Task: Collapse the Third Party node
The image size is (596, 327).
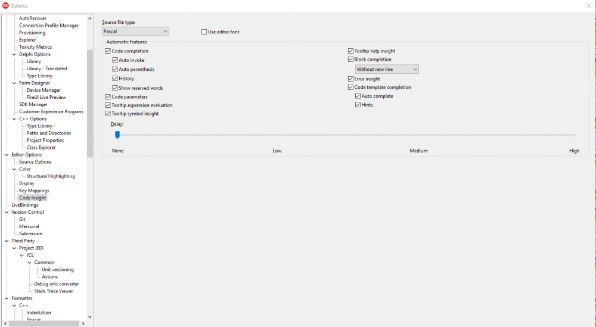Action: click(x=7, y=241)
